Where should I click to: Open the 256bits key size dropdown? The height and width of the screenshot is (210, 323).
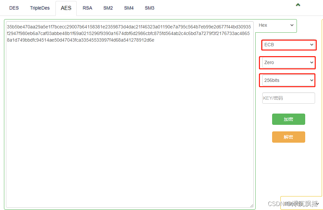[x=289, y=80]
